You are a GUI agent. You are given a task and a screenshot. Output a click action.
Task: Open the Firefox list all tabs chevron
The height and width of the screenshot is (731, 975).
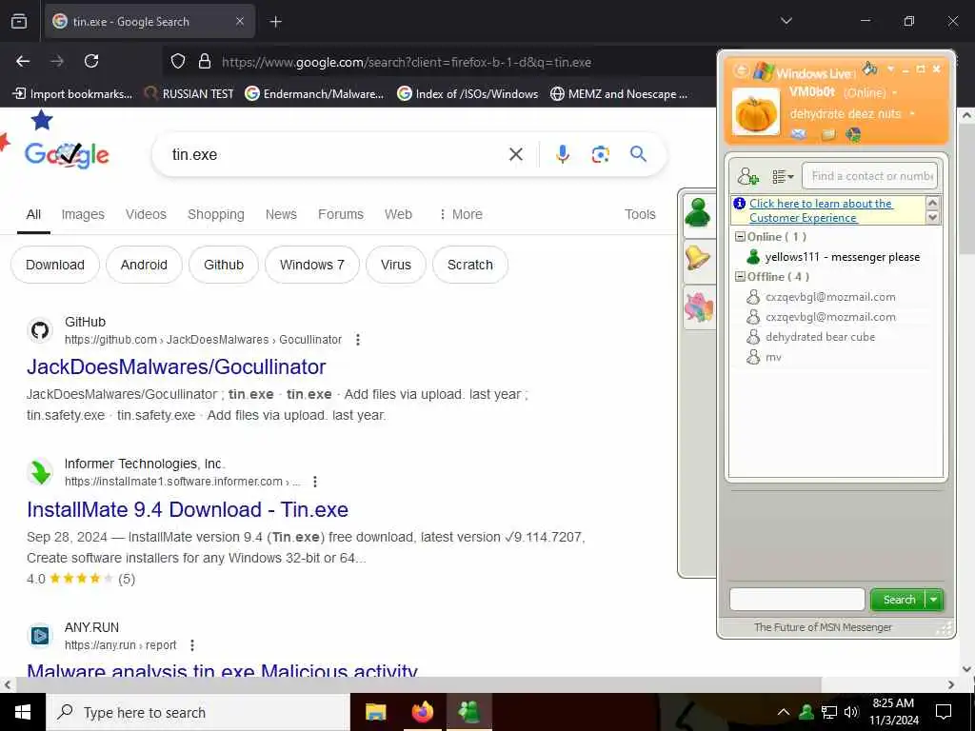coord(786,21)
